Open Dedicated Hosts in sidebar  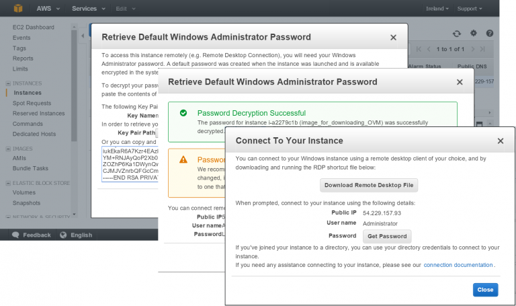(x=34, y=134)
